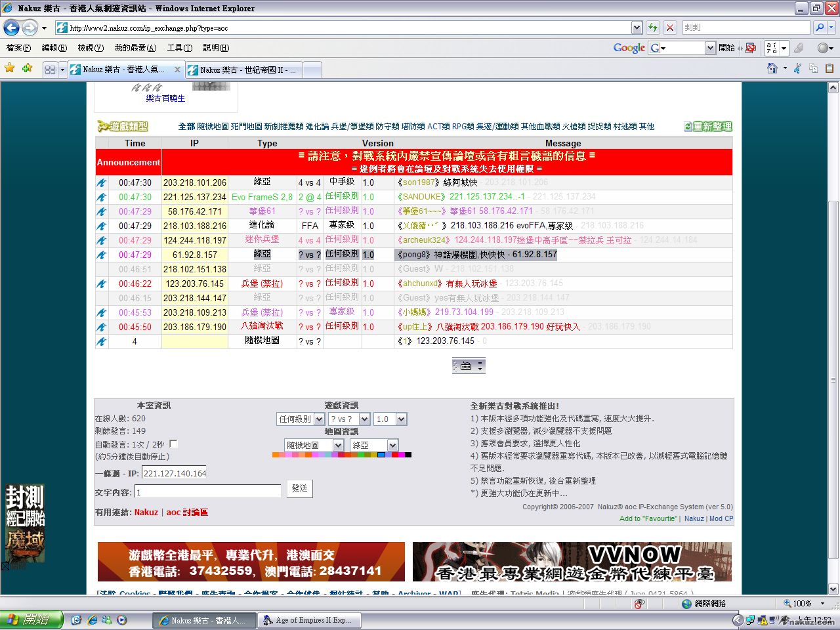Pick the selected blue color swatch
Image resolution: width=840 pixels, height=630 pixels.
pyautogui.click(x=381, y=455)
